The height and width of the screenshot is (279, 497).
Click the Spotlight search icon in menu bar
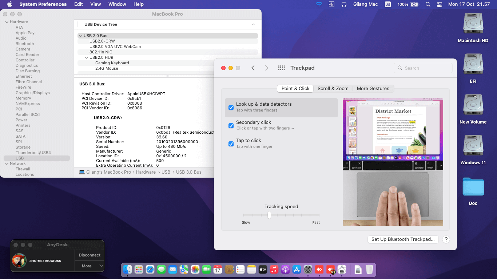point(428,4)
